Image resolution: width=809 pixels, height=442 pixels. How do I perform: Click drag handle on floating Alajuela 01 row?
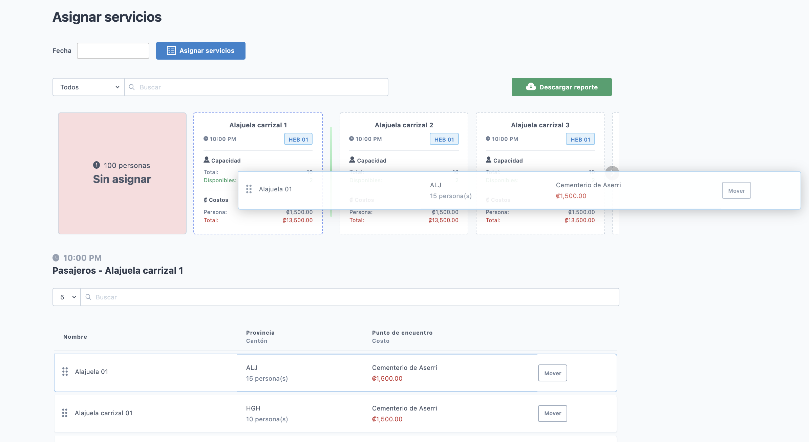249,189
